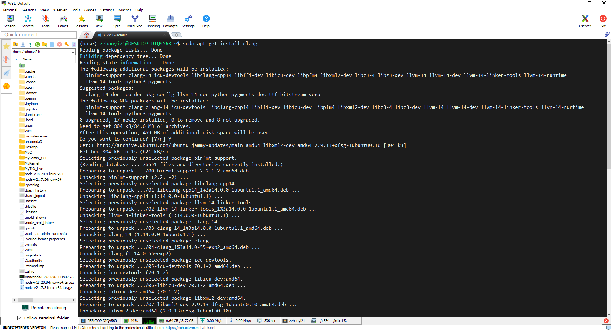This screenshot has height=330, width=611.
Task: Open the Macros paper-plane sidebar tab
Action: pos(6,73)
